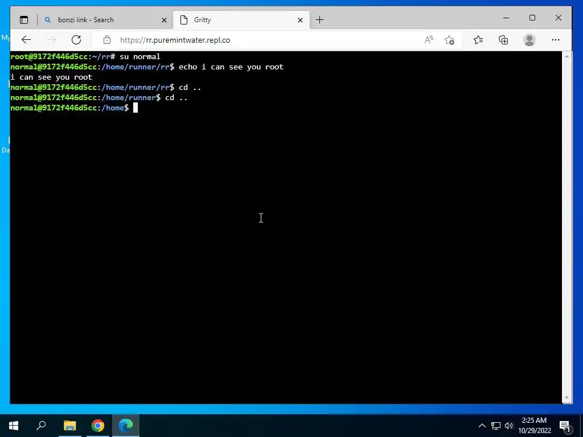The width and height of the screenshot is (583, 437).
Task: Refresh the current page
Action: tap(76, 40)
